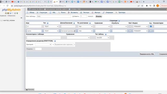Collapse top panel with the small arrow box
Screen dimensions: 167x94
pyautogui.click(x=26, y=9)
